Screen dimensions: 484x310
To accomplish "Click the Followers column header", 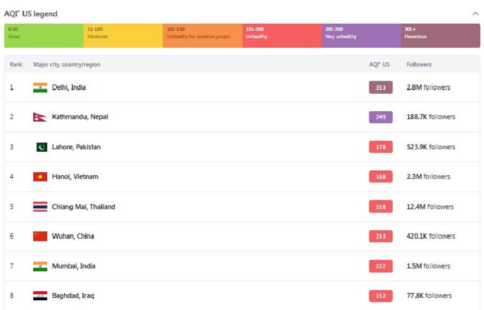I will [419, 65].
